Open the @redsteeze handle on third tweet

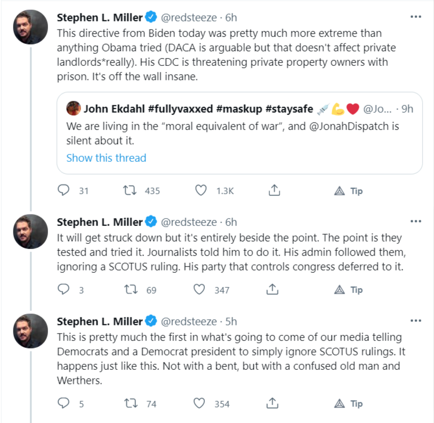189,321
